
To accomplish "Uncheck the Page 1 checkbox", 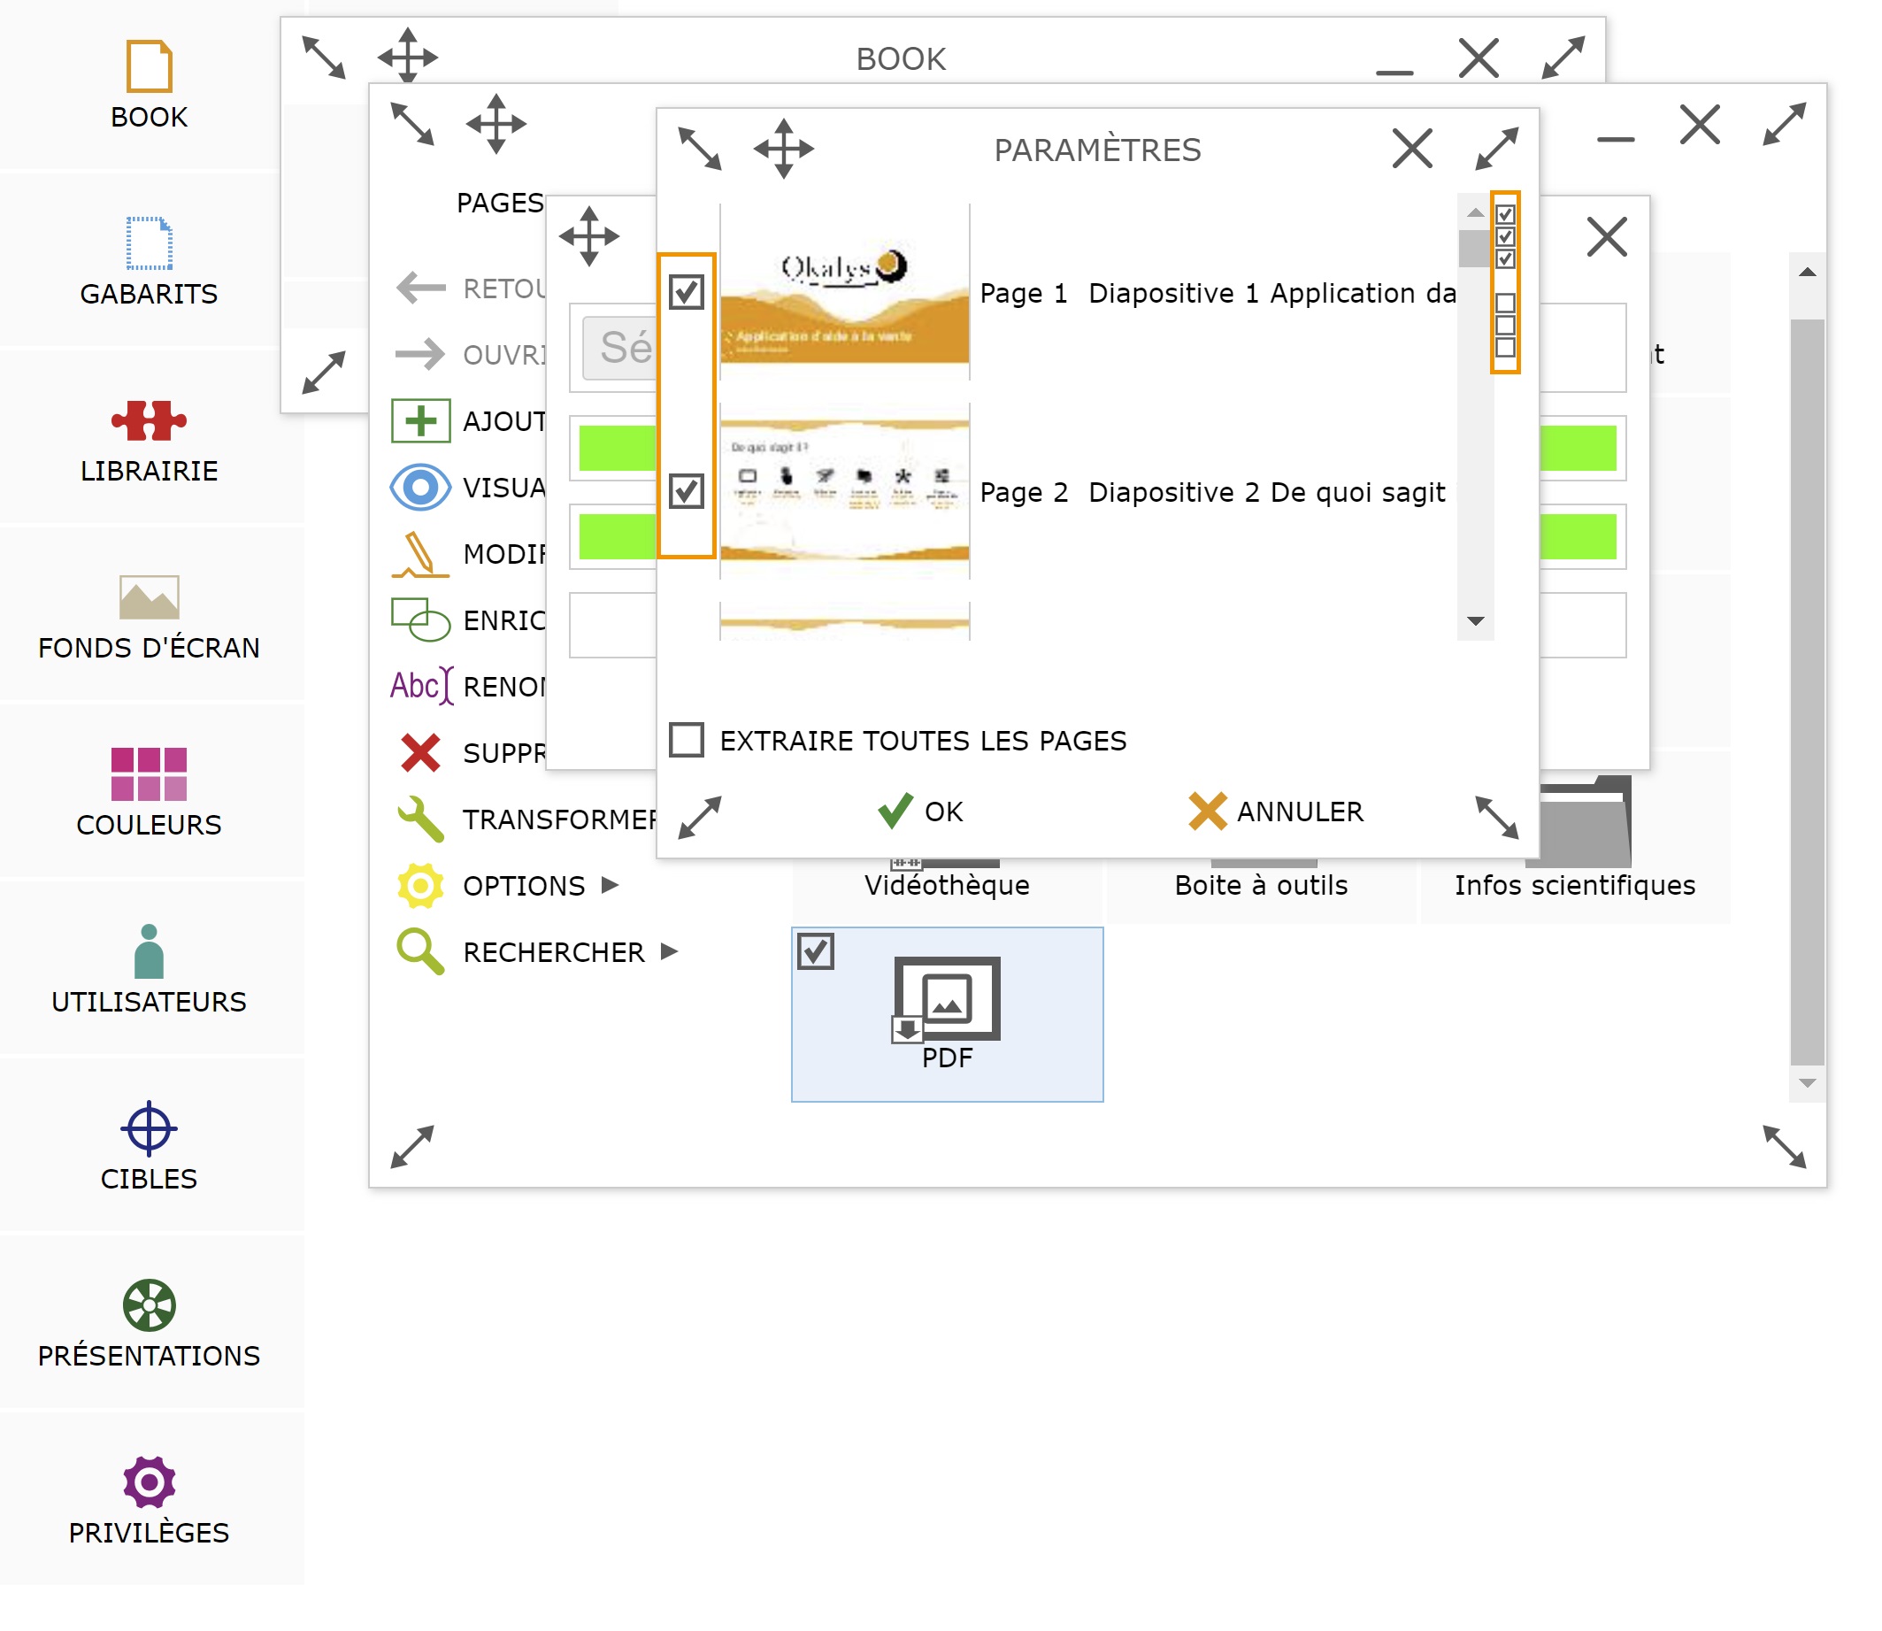I will (x=688, y=293).
